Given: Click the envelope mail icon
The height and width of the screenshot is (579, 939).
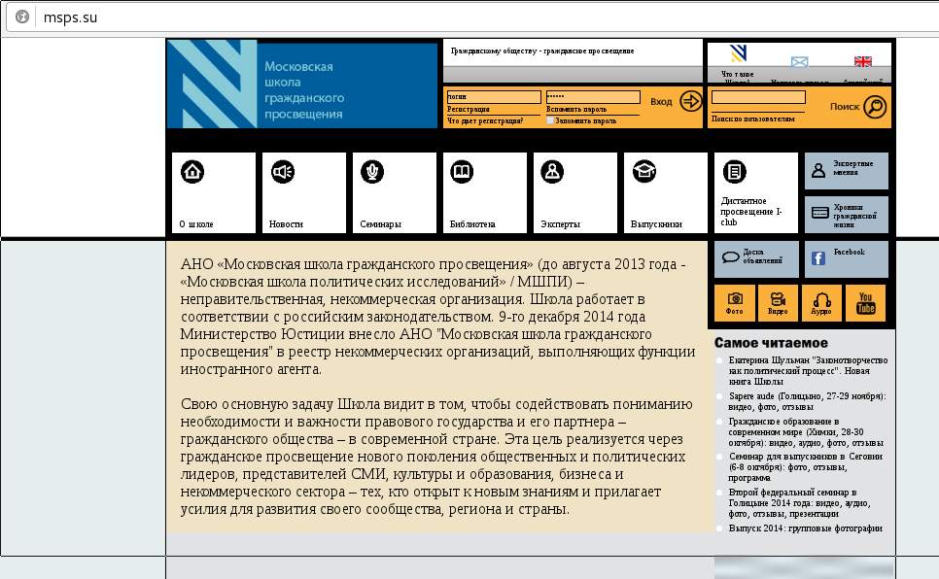Looking at the screenshot, I should click(x=799, y=62).
